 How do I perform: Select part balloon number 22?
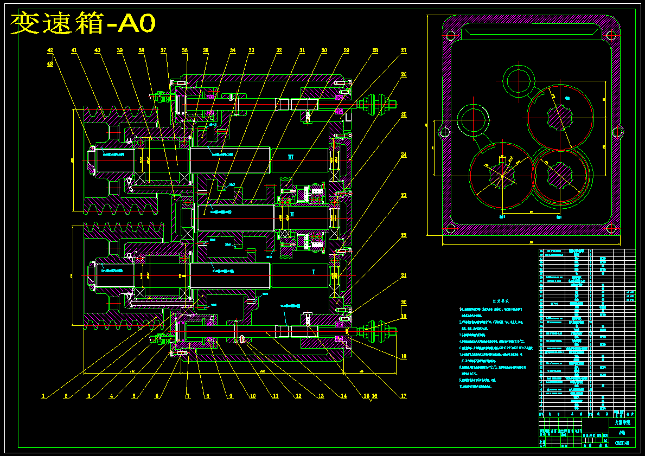pos(404,236)
